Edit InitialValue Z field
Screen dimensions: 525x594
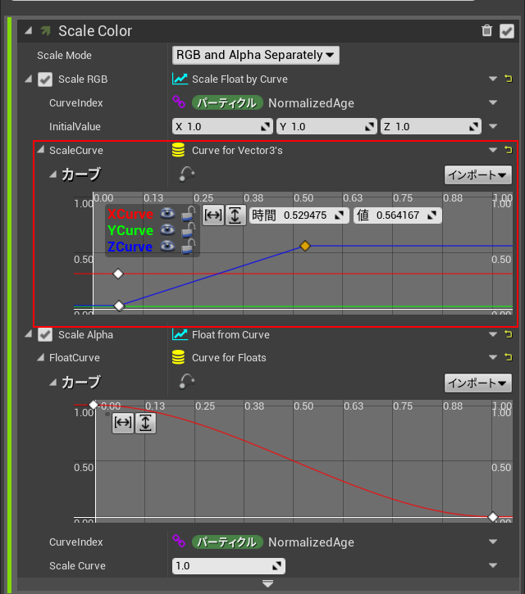431,126
